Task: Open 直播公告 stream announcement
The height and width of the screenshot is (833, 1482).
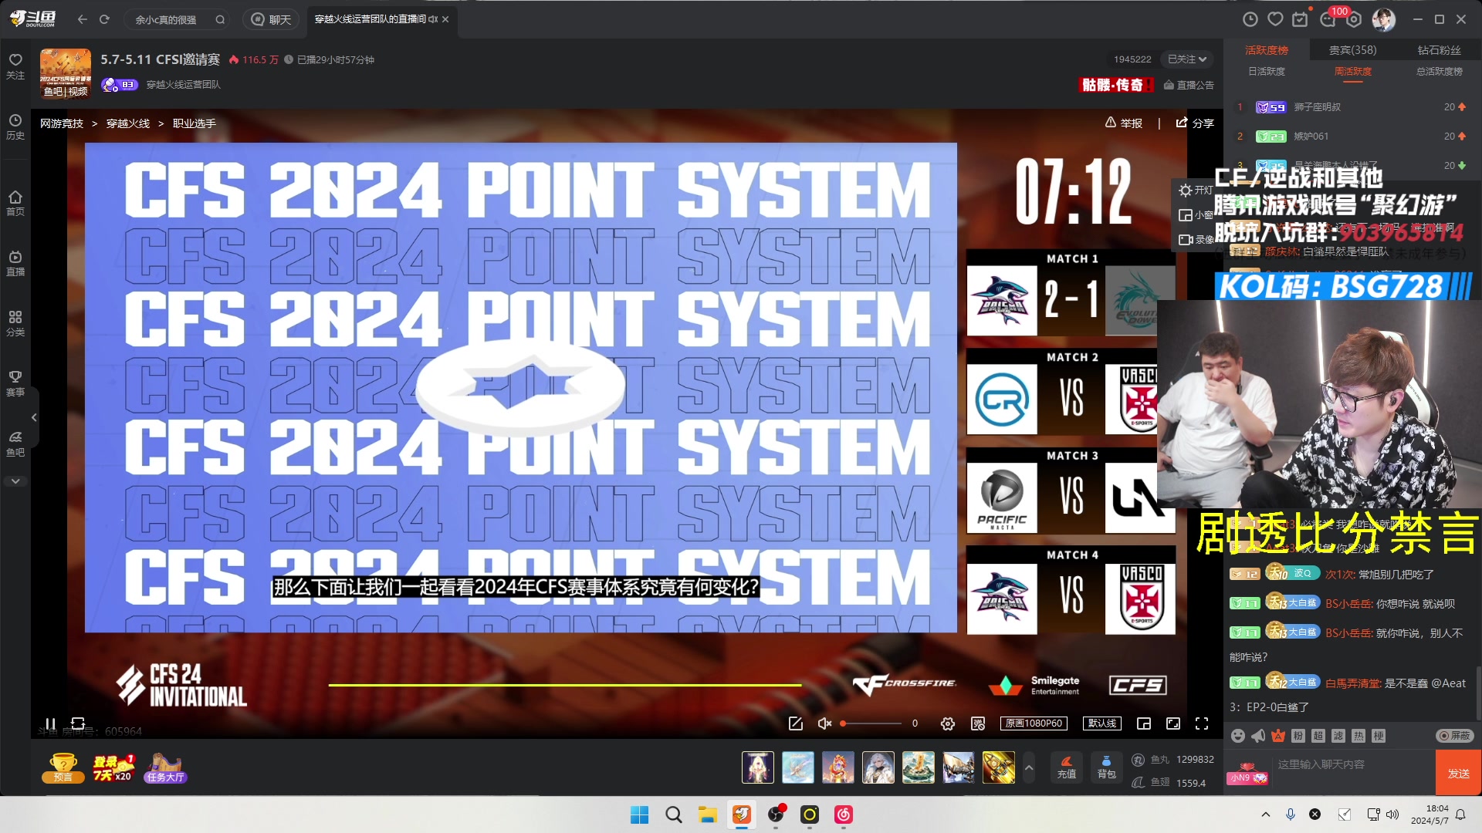Action: coord(1189,85)
